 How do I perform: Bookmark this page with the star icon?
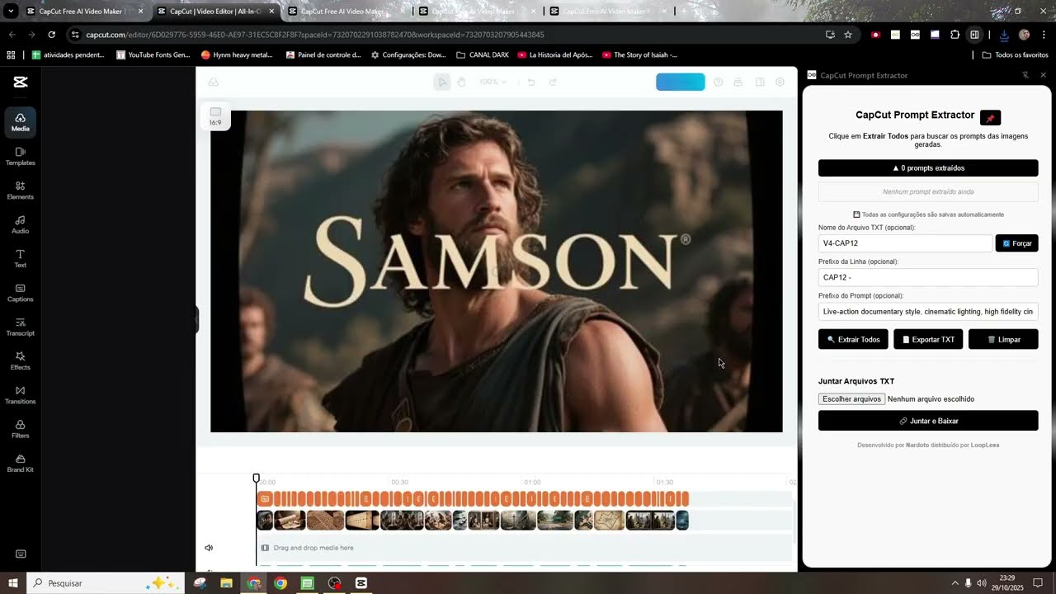pyautogui.click(x=848, y=35)
